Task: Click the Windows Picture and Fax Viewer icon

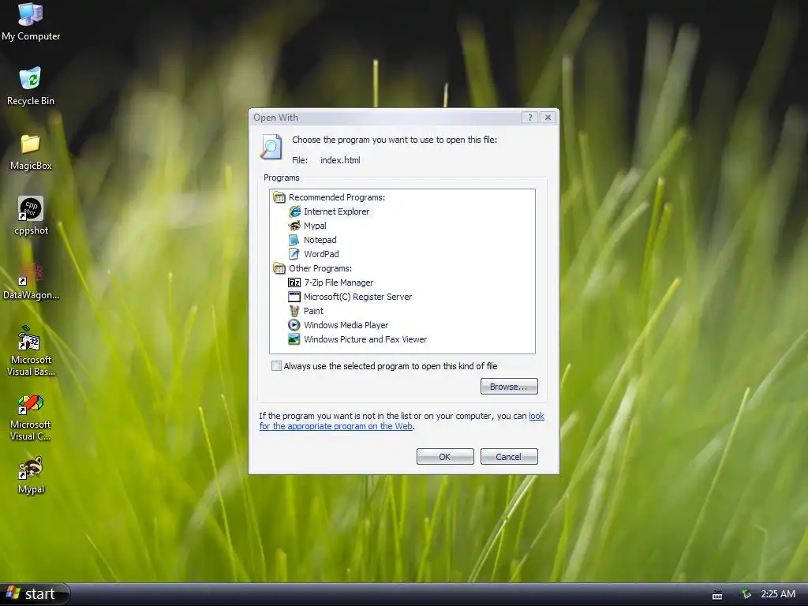Action: [x=294, y=339]
